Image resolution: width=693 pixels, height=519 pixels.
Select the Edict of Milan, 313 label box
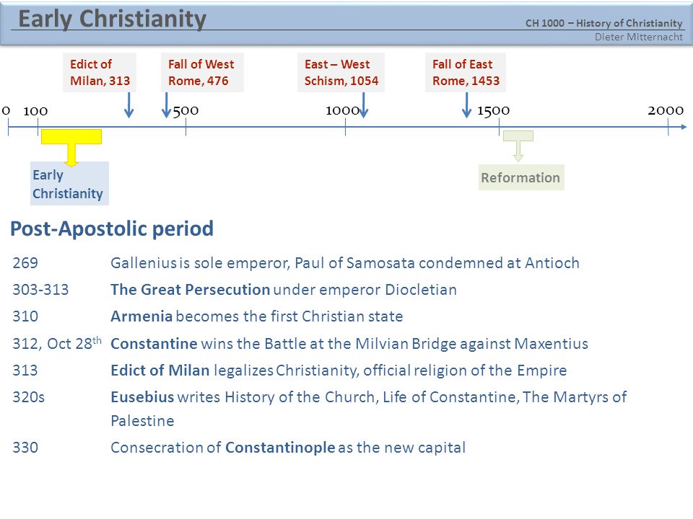point(100,72)
